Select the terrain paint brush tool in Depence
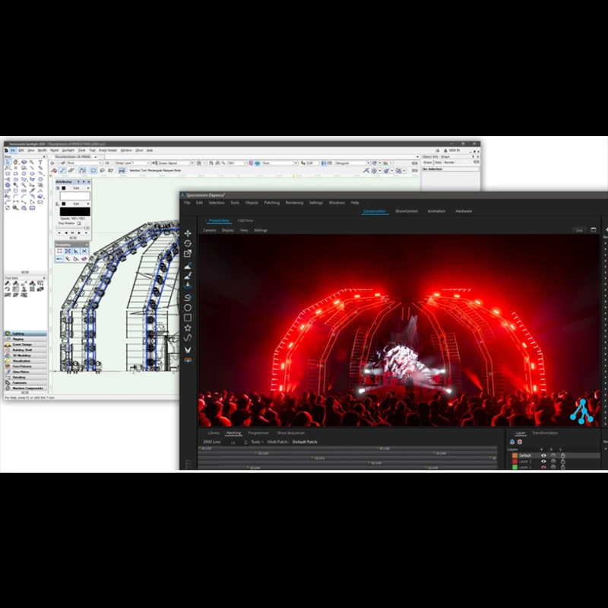The width and height of the screenshot is (608, 608). tap(188, 276)
